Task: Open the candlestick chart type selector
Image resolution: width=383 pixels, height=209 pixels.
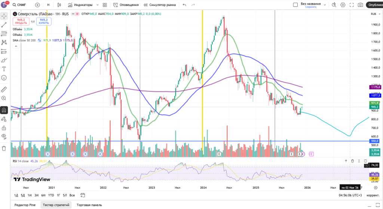Action: click(x=59, y=5)
